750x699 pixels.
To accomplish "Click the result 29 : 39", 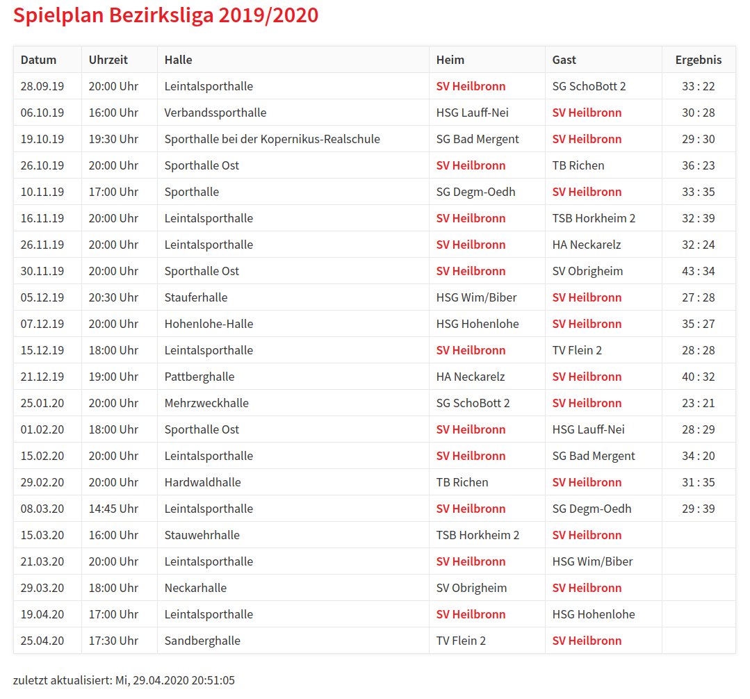I will click(x=699, y=509).
